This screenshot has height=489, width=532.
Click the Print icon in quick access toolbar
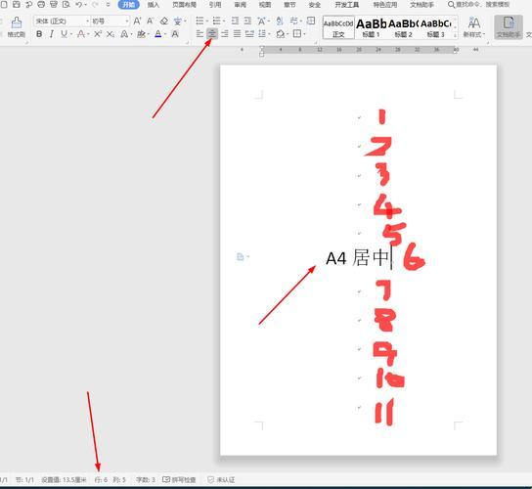pos(41,5)
